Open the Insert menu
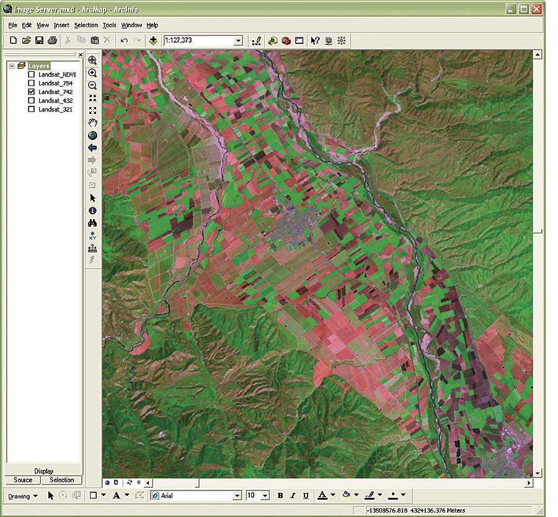This screenshot has height=517, width=558. [61, 25]
